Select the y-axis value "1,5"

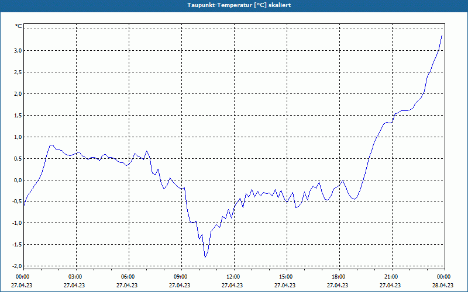19,115
